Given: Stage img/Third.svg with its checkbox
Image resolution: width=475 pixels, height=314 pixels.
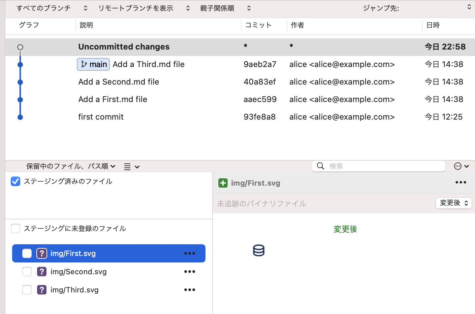Looking at the screenshot, I should click(27, 290).
